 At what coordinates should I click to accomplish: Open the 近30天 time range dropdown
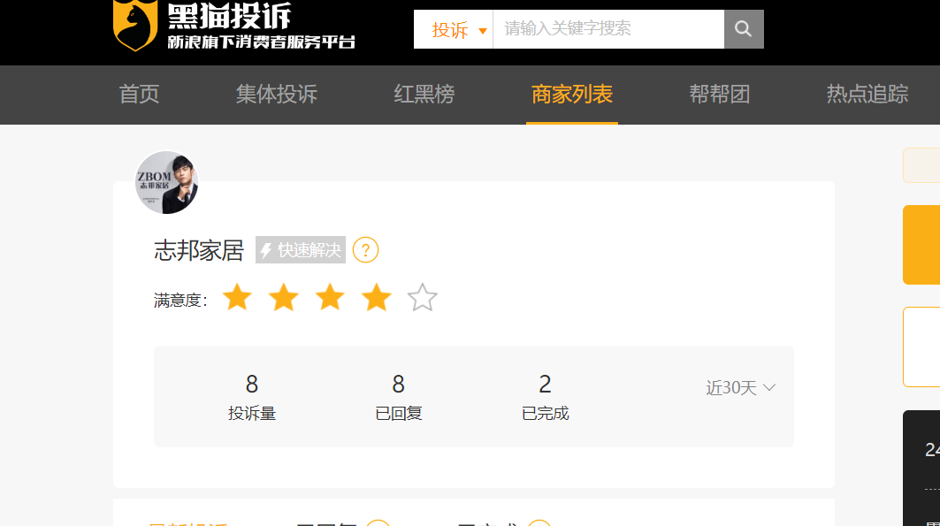(740, 388)
